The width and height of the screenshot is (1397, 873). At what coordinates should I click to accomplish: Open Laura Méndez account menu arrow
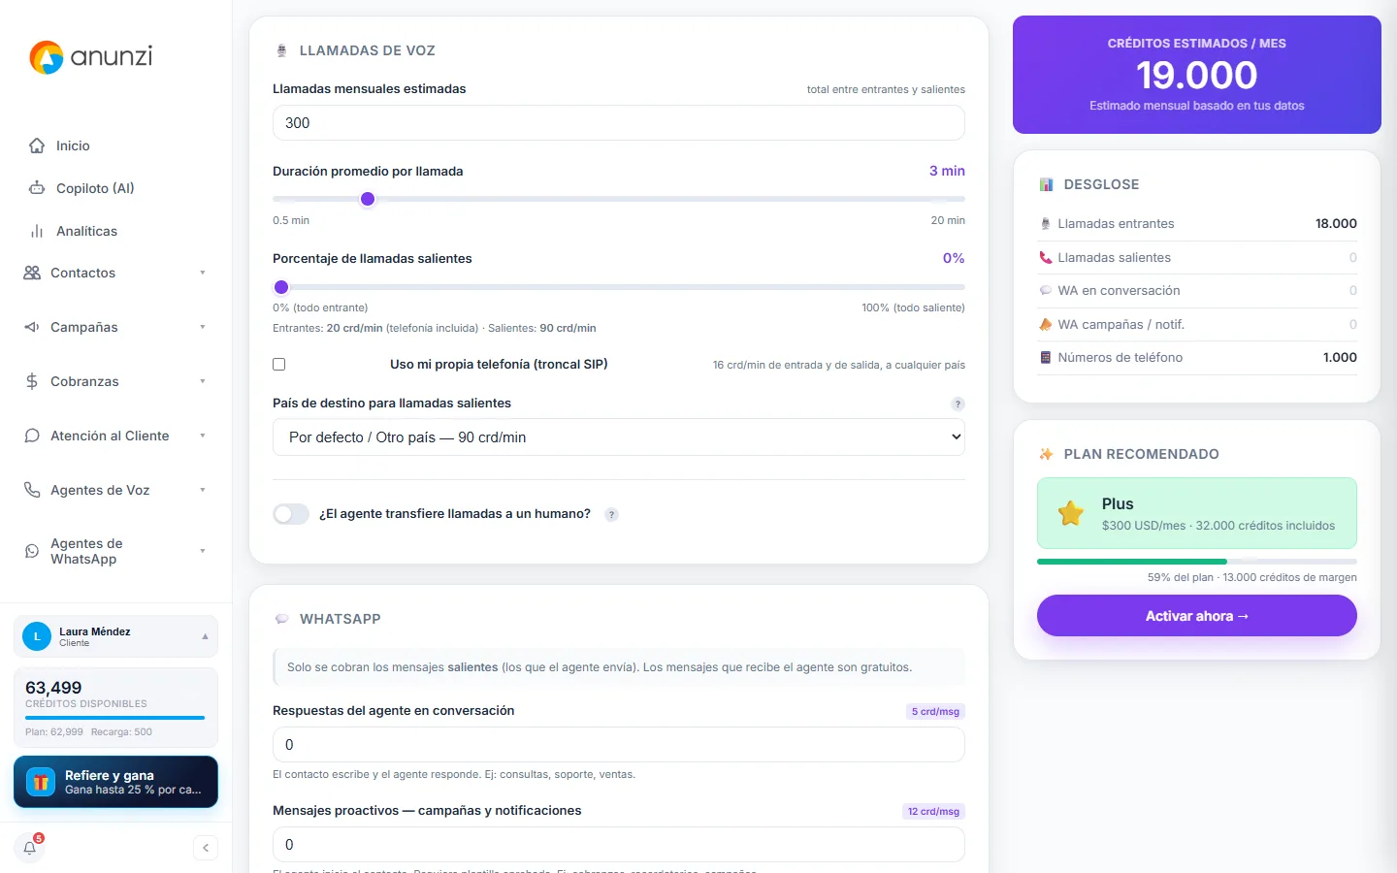pos(205,636)
